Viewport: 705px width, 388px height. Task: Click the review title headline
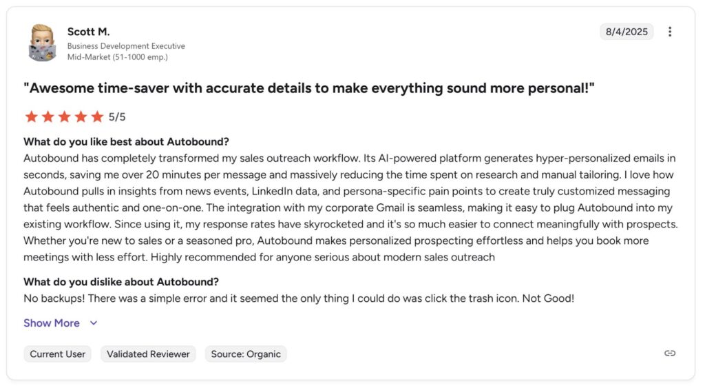pos(309,88)
